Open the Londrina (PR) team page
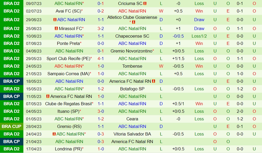The image size is (262, 153). (x=68, y=149)
